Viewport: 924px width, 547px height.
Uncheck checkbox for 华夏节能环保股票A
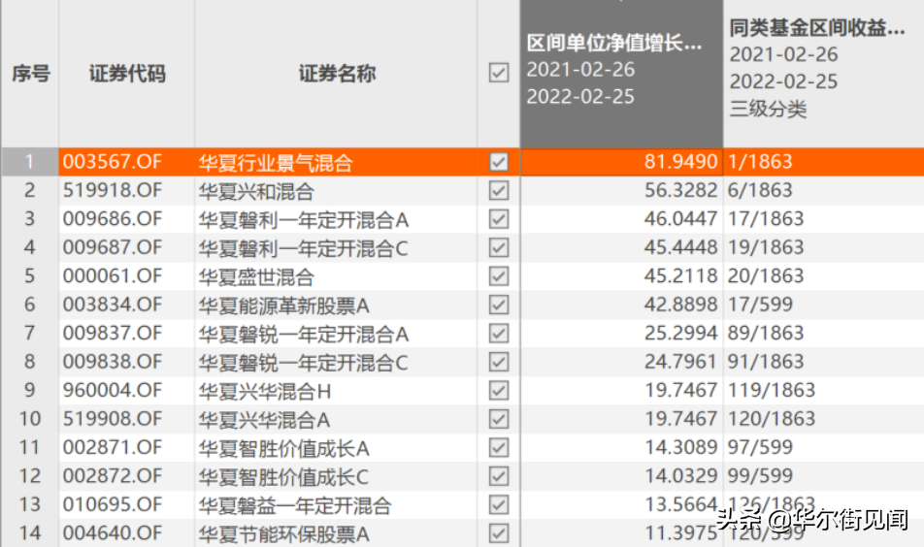pos(499,532)
